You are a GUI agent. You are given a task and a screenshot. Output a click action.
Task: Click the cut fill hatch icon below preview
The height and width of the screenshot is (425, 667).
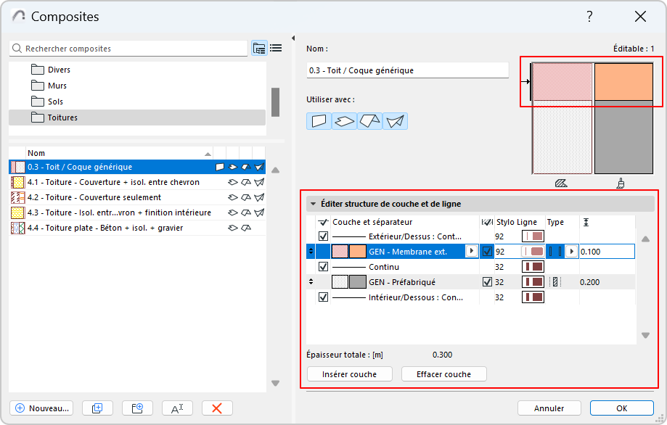pyautogui.click(x=561, y=183)
